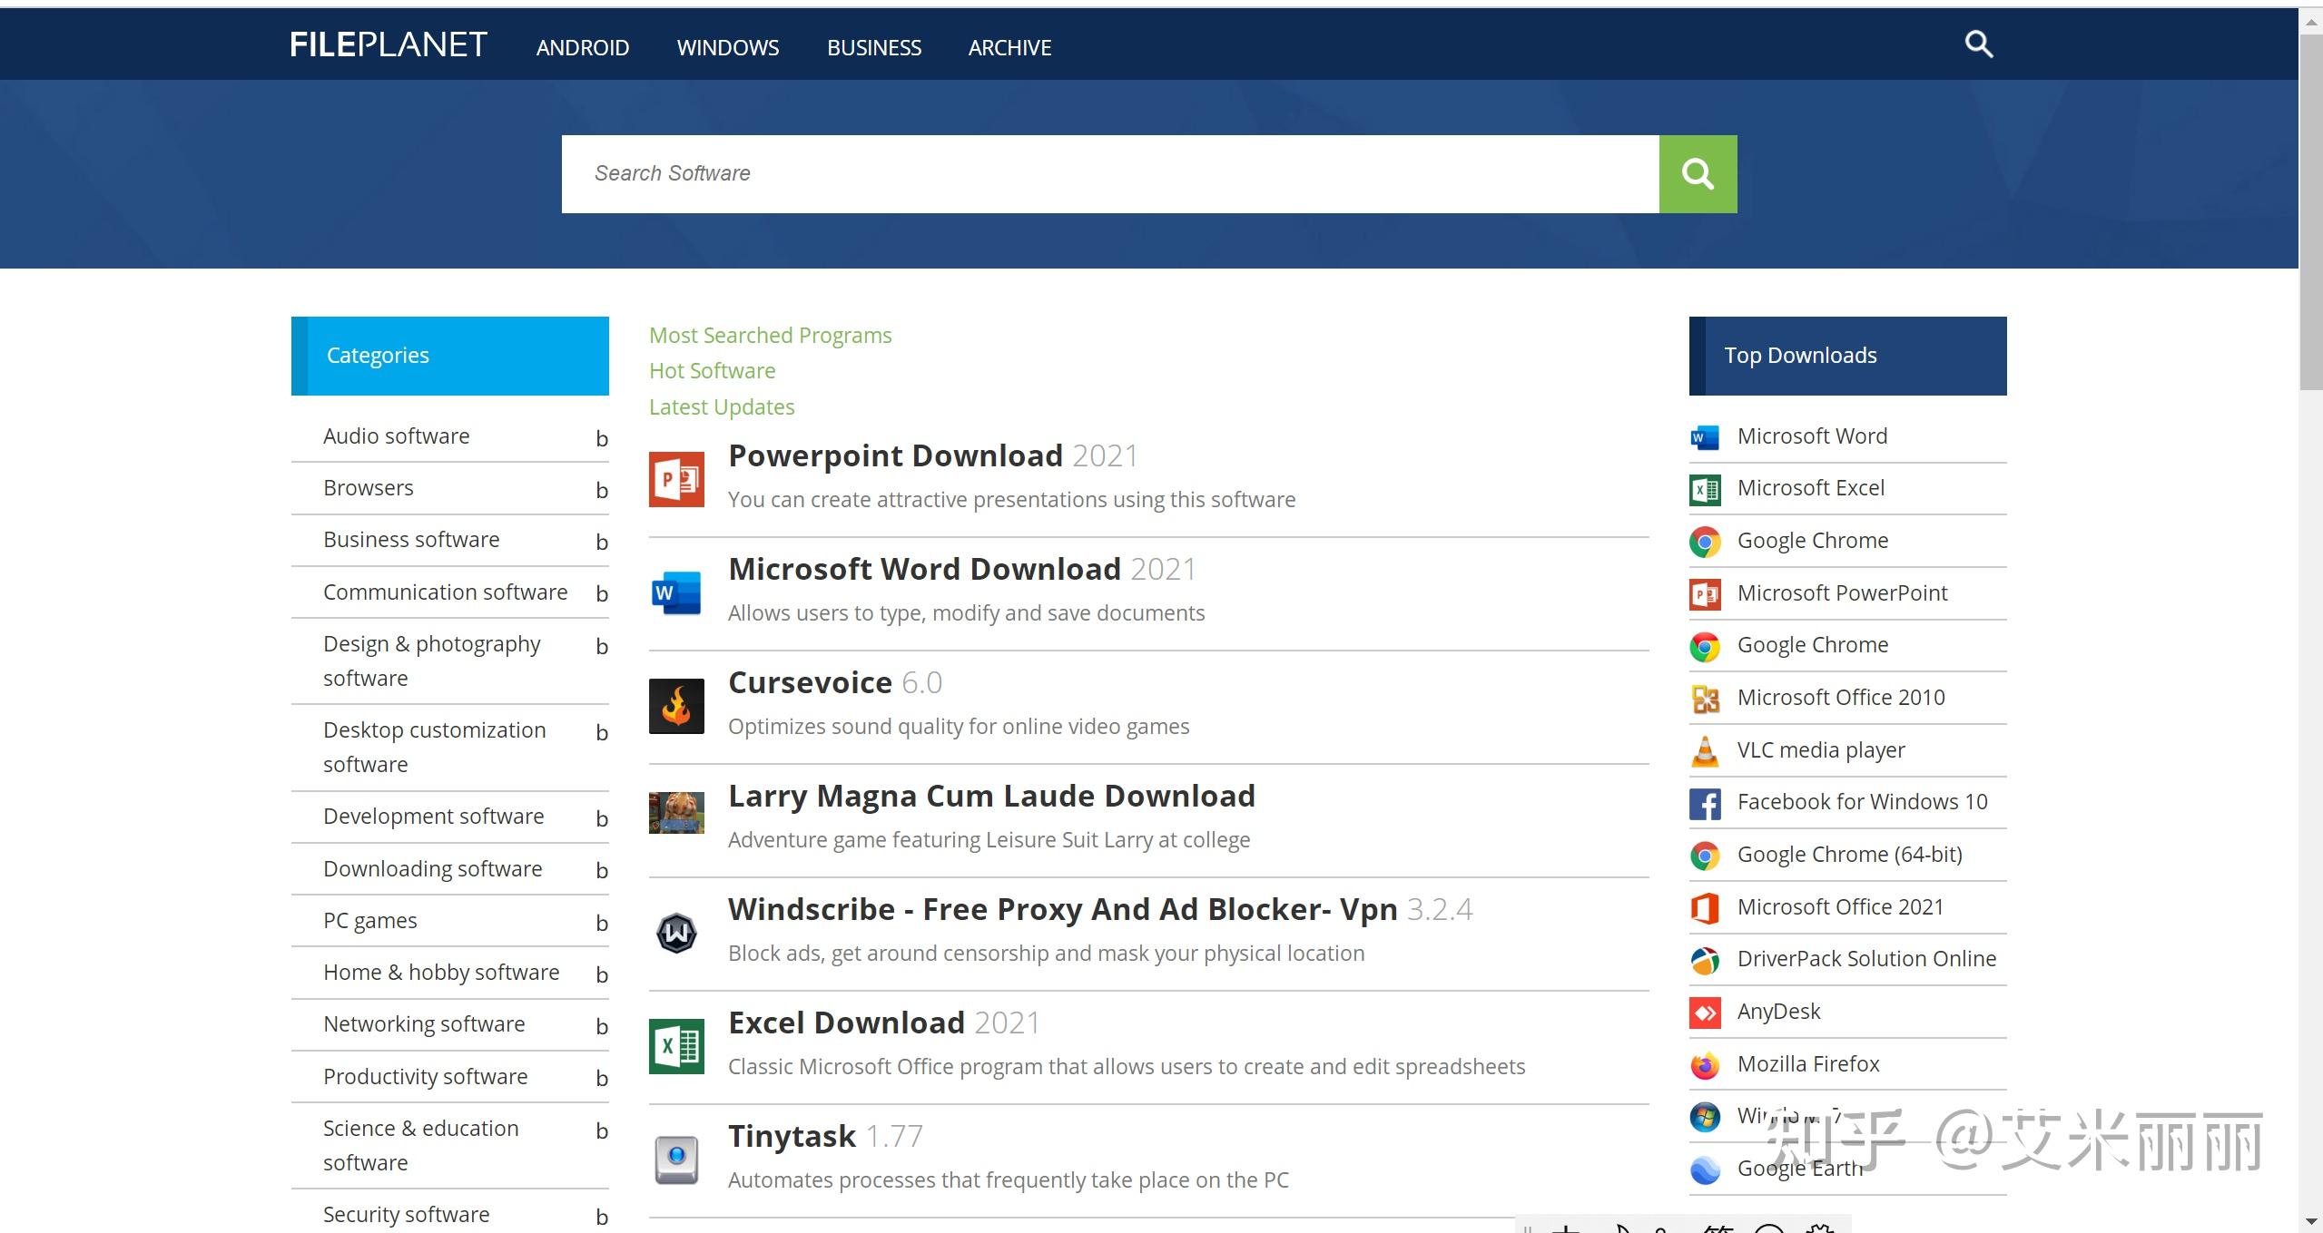Open the Cursevoice flame icon

(676, 706)
